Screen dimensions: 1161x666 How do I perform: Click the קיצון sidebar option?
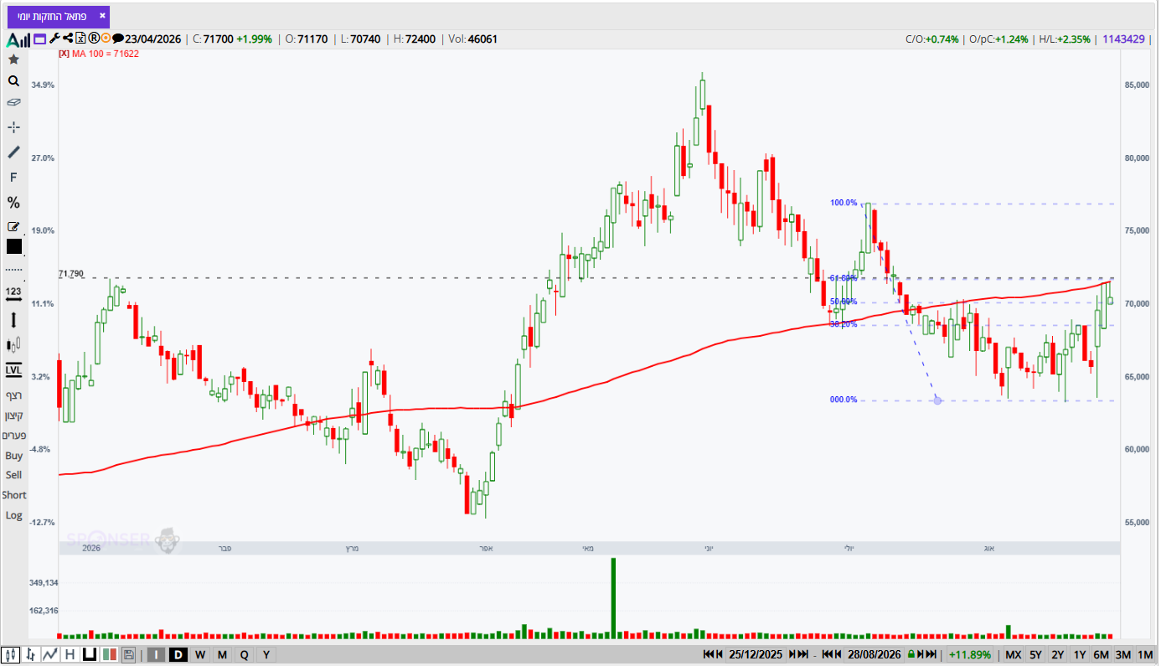click(13, 416)
